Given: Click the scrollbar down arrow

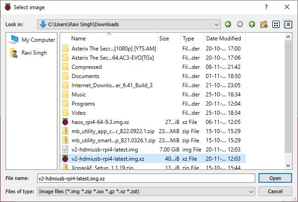Looking at the screenshot, I should click(x=288, y=166).
